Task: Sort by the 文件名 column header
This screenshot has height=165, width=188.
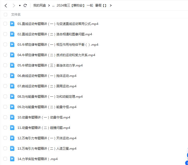Action: point(16,15)
